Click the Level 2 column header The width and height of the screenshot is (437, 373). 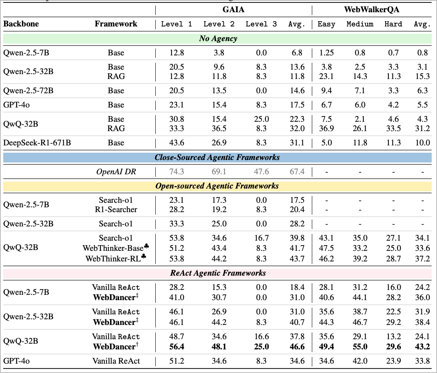click(x=219, y=24)
